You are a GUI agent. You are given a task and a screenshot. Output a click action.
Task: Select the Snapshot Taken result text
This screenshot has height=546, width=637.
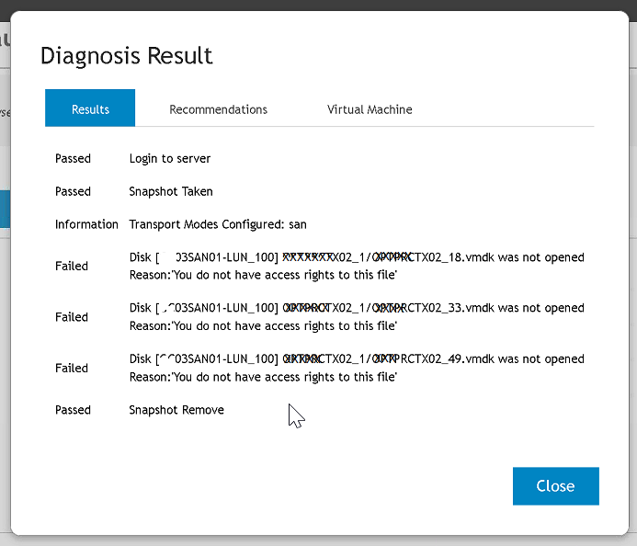coord(171,192)
